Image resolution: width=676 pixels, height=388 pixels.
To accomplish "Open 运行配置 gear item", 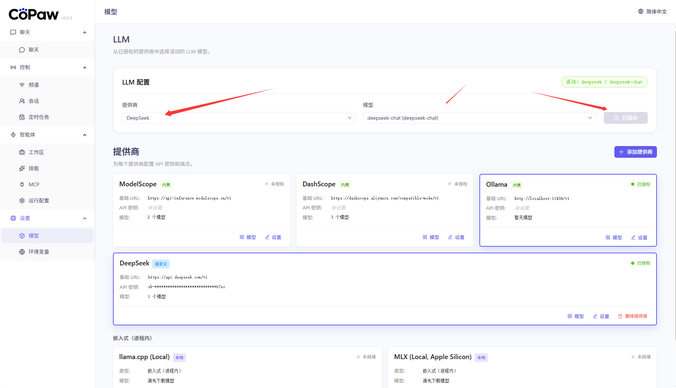I will (22, 201).
